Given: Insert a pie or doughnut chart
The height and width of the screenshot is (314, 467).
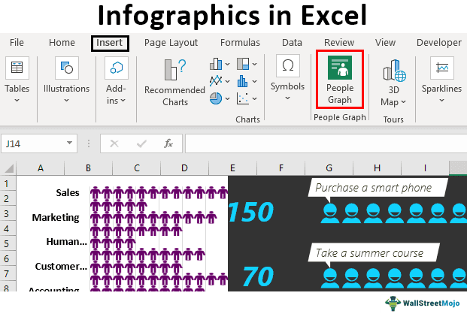Looking at the screenshot, I should click(218, 98).
